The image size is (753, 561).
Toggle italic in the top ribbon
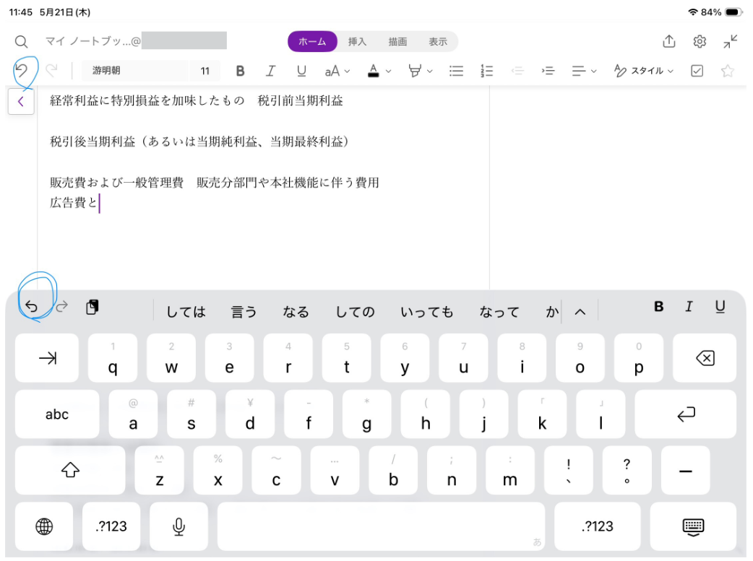[x=271, y=71]
